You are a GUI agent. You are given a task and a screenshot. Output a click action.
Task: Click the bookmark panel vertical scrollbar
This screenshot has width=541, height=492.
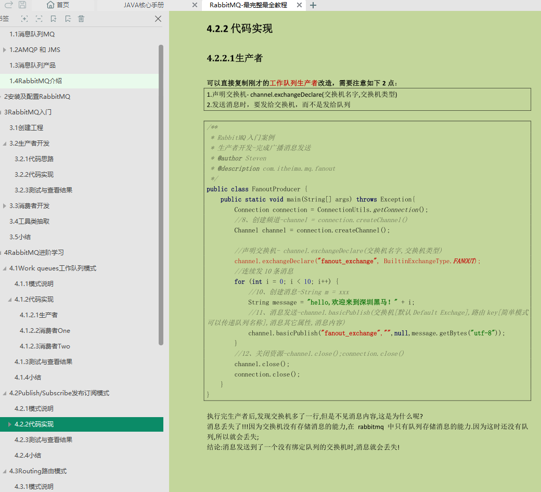tap(161, 195)
